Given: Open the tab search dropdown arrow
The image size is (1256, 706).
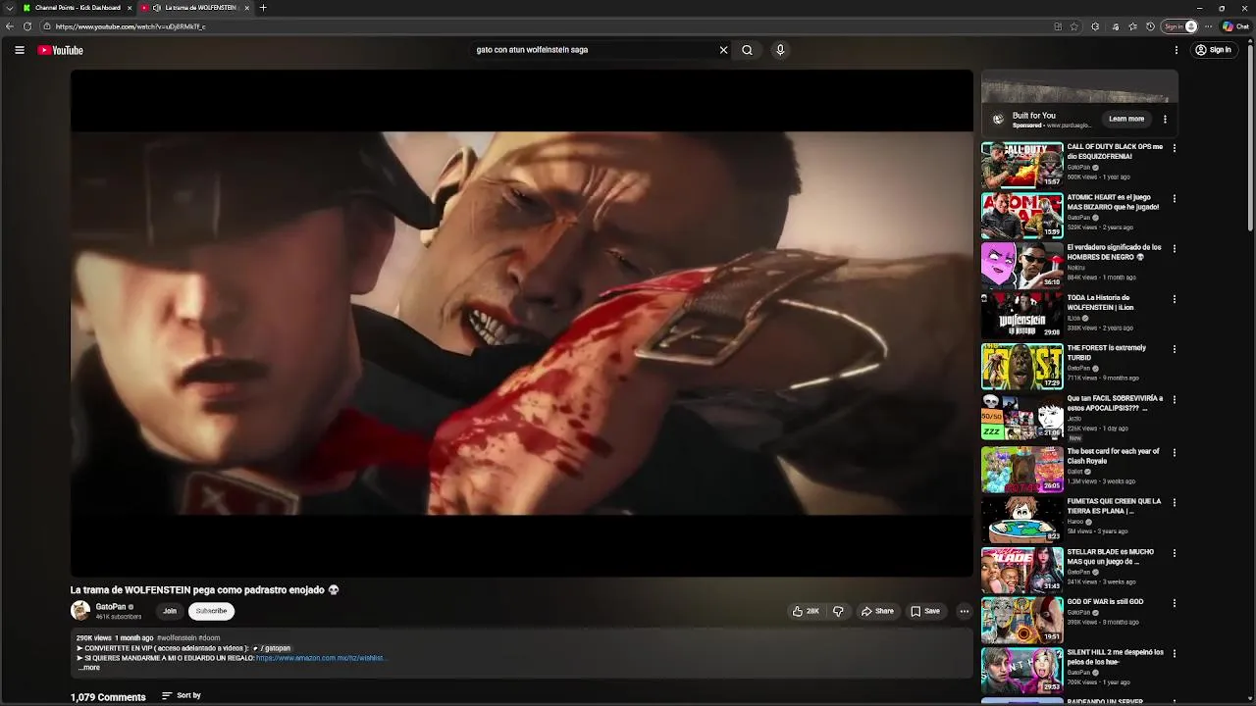Looking at the screenshot, I should [10, 8].
